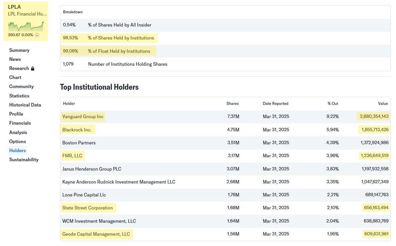Click Geode Capital Management, LLC holder
This screenshot has width=396, height=246.
96,234
